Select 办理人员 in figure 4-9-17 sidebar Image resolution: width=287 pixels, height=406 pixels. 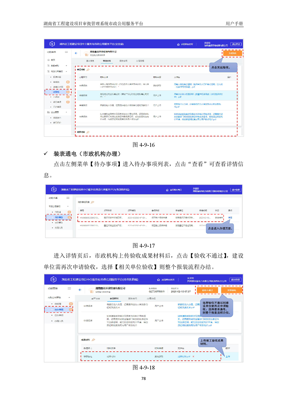(x=59, y=228)
